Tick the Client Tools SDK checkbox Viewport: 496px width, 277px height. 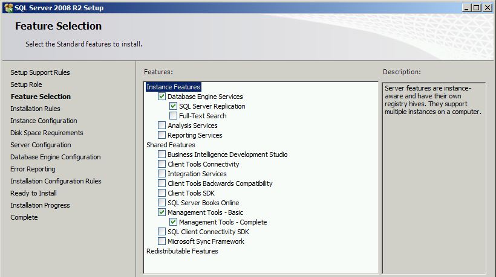coord(162,193)
